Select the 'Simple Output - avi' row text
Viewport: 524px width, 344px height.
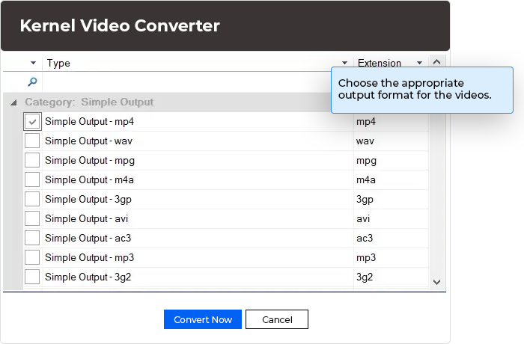click(87, 218)
